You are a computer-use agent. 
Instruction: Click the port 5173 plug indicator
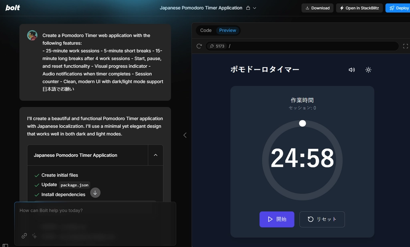pyautogui.click(x=217, y=46)
